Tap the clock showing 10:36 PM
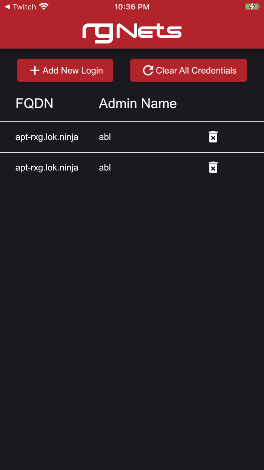Viewport: 264px width, 470px height. [132, 6]
